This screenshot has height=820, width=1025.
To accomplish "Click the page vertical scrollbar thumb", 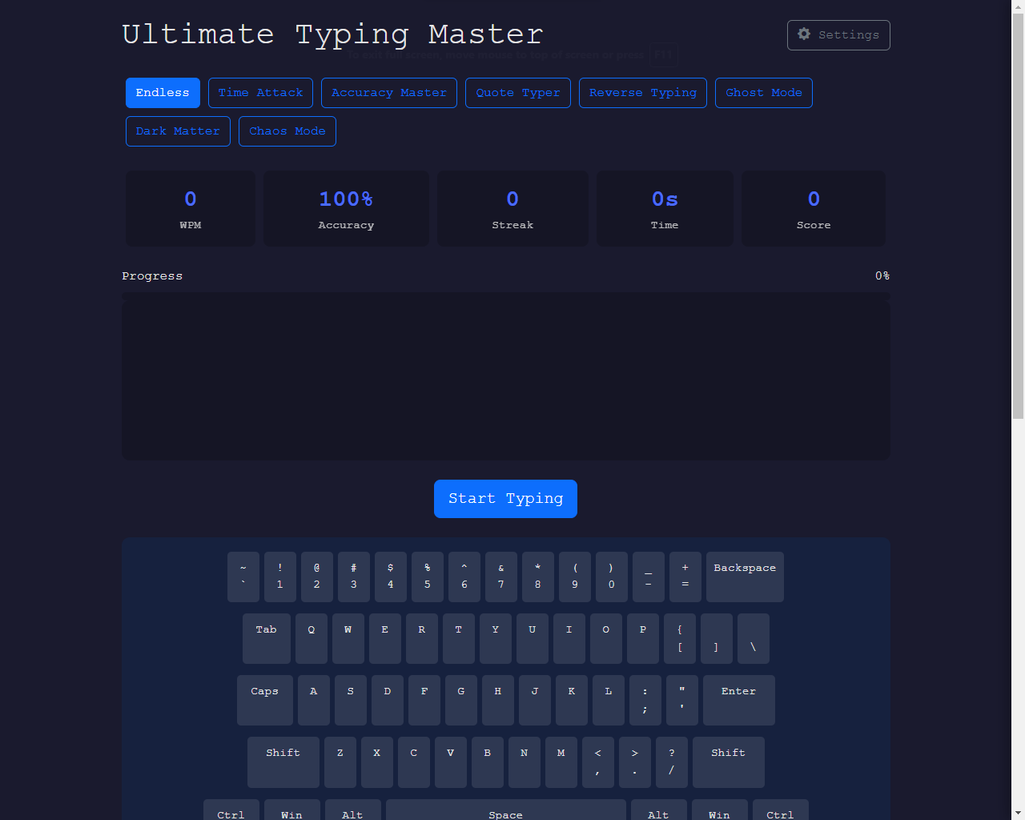I will 1018,216.
